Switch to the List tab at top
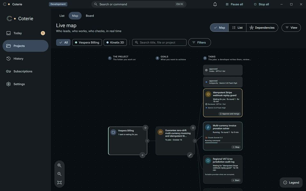 tap(62, 16)
